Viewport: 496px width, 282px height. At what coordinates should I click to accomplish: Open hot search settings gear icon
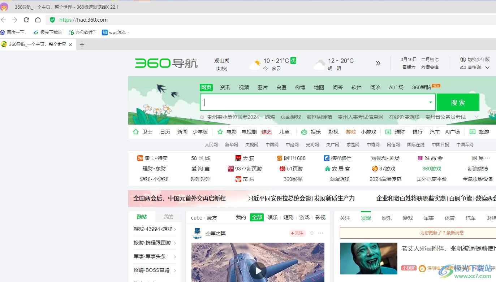coord(202,117)
